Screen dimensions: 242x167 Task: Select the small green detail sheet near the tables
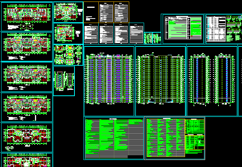pos(152,38)
